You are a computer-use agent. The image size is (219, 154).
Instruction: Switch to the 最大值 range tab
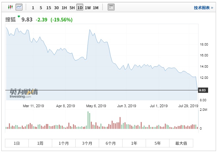[181, 143]
